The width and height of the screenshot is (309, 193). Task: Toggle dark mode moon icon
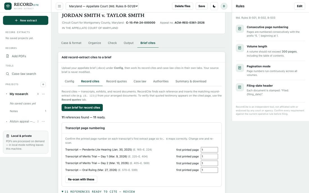click(x=214, y=6)
